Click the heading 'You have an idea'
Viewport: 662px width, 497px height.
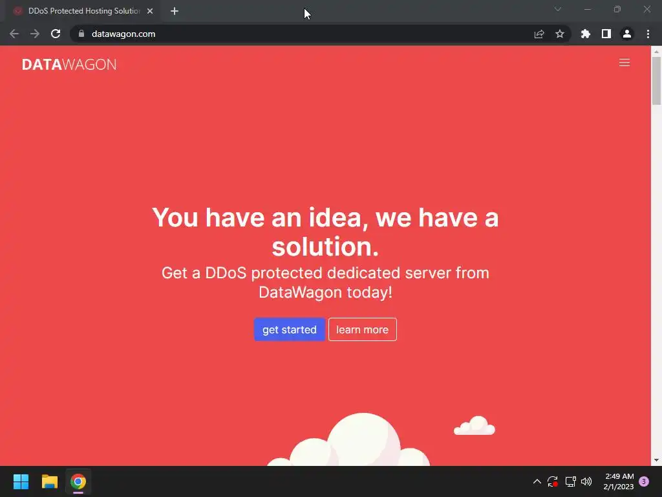325,232
